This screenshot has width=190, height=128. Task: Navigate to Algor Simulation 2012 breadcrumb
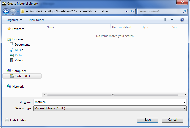pos(63,11)
